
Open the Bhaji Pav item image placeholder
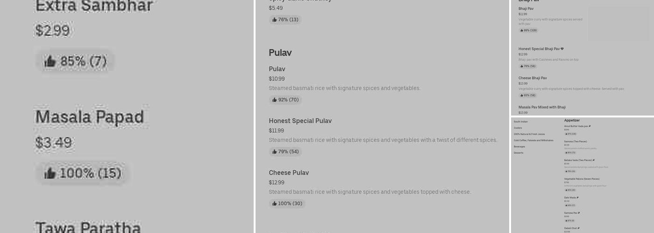click(618, 24)
